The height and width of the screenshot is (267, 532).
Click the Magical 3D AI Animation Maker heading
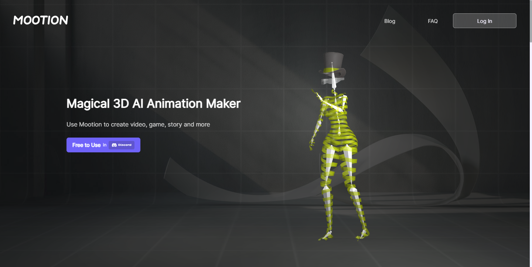tap(153, 104)
